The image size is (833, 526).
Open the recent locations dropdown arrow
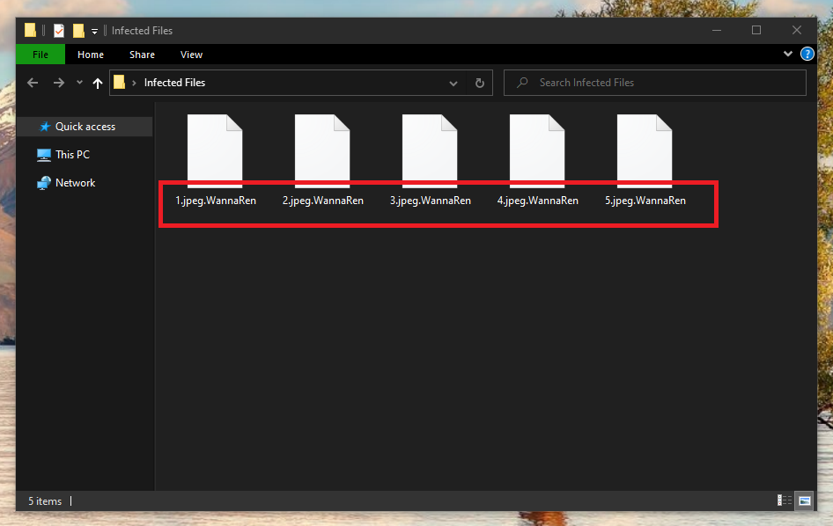79,83
